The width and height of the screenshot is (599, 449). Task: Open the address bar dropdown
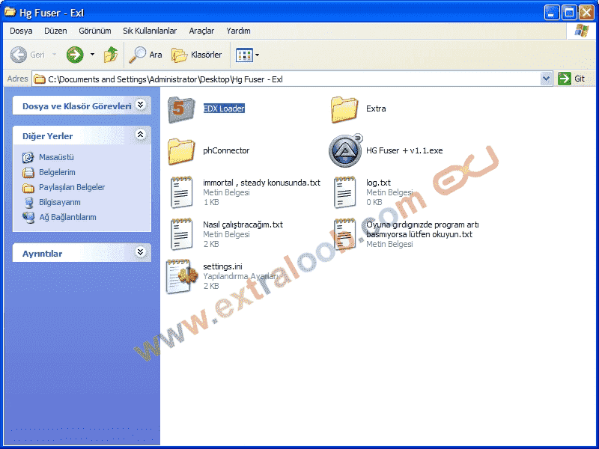[547, 79]
